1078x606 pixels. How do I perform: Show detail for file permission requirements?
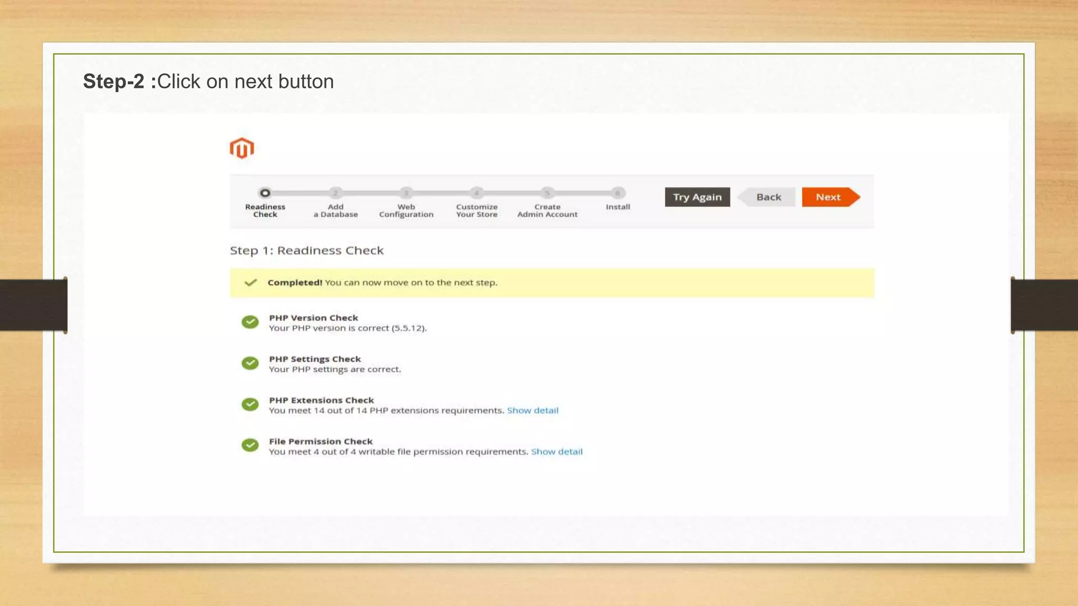point(556,451)
